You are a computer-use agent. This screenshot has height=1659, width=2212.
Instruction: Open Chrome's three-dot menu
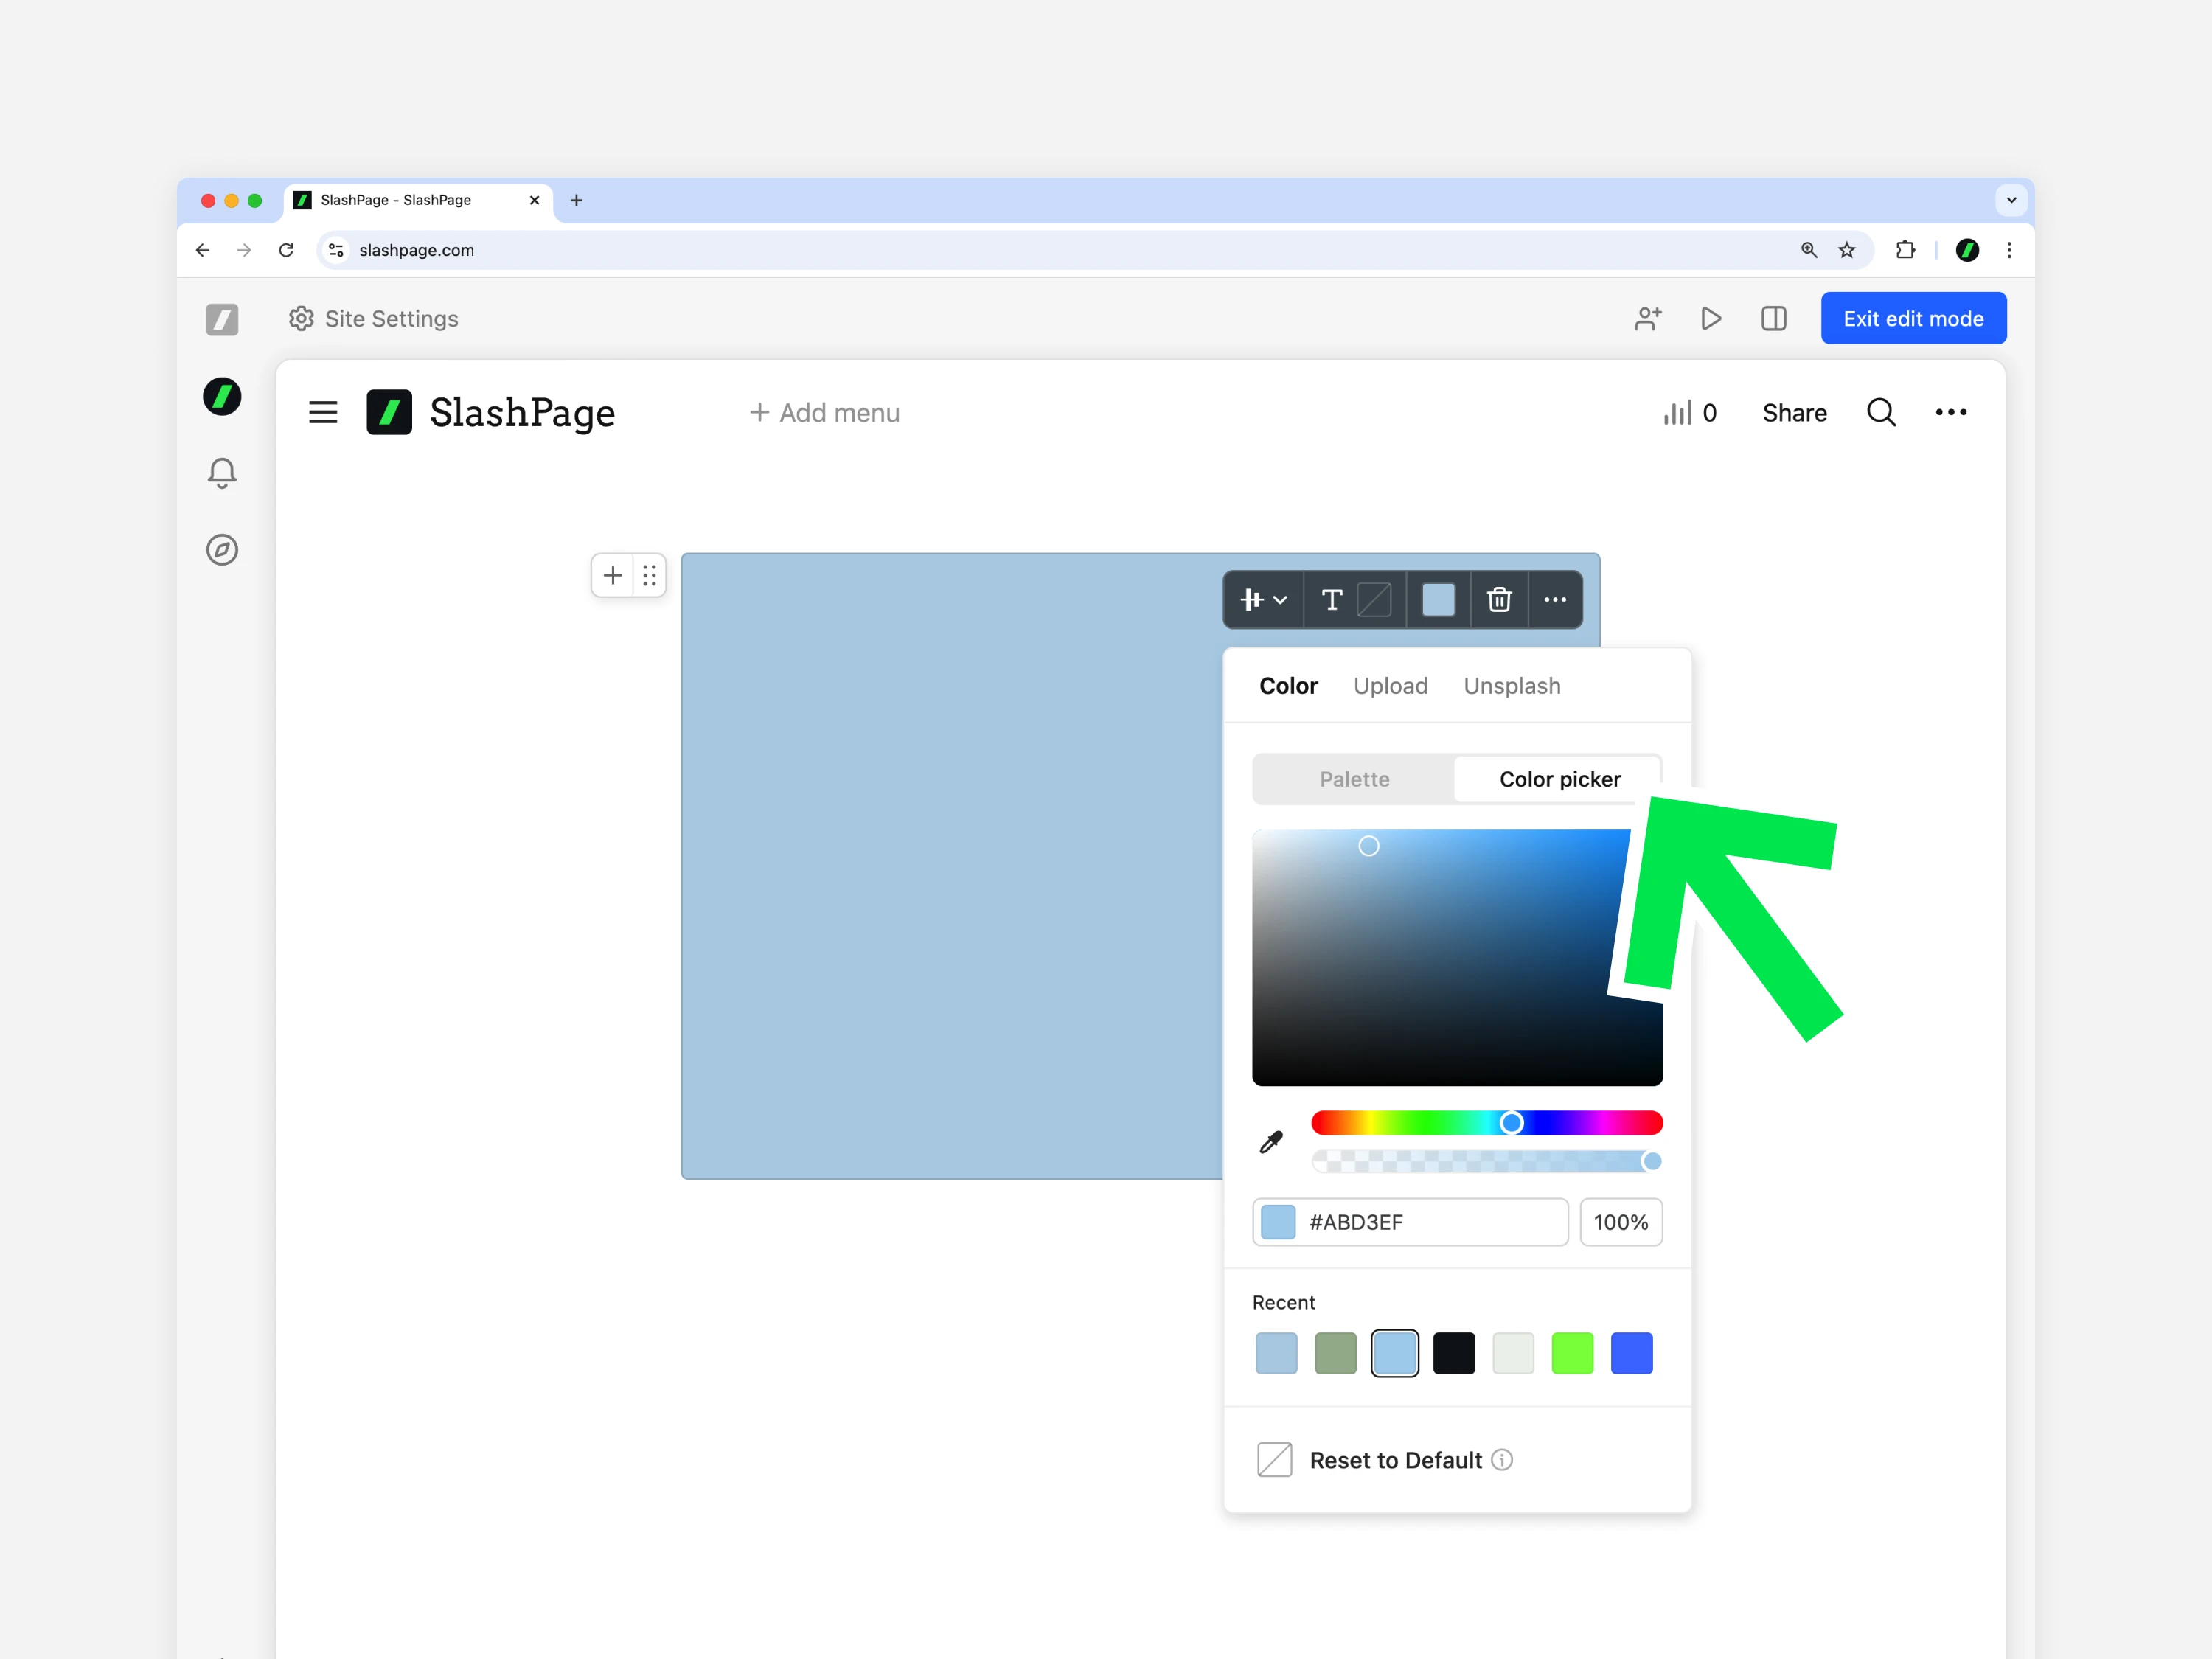coord(2009,250)
